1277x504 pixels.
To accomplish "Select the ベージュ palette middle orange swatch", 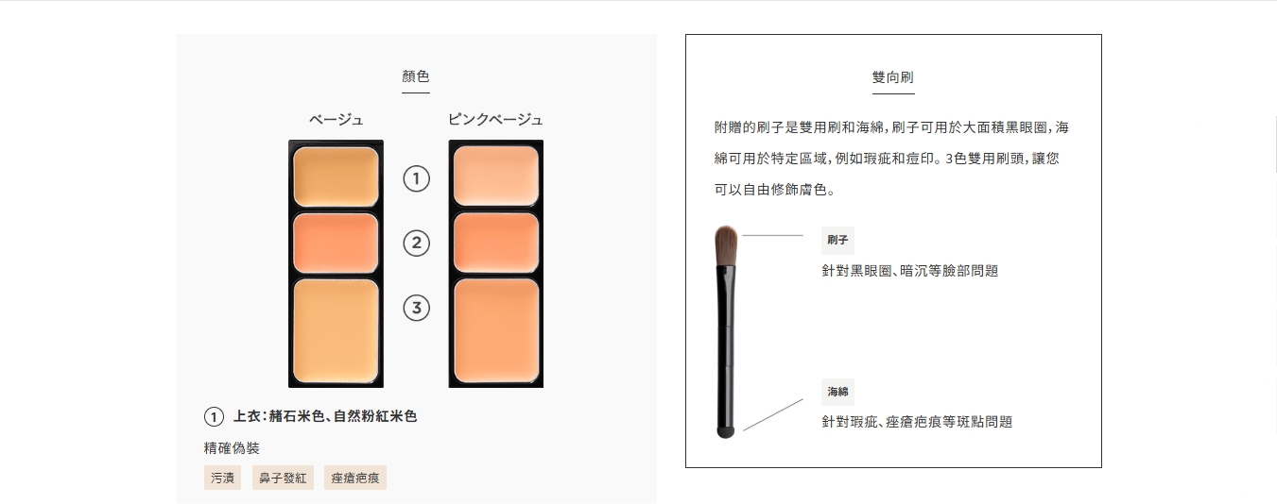I will coord(336,244).
